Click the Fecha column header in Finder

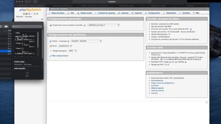tap(10, 30)
